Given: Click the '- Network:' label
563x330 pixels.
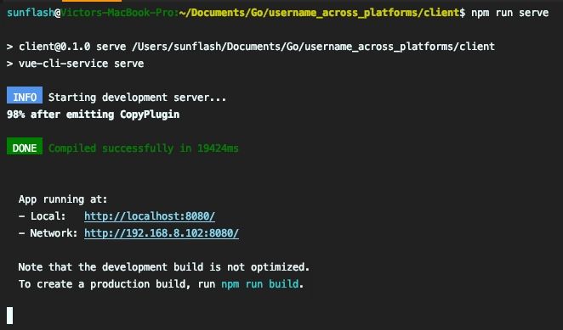Looking at the screenshot, I should coord(48,233).
